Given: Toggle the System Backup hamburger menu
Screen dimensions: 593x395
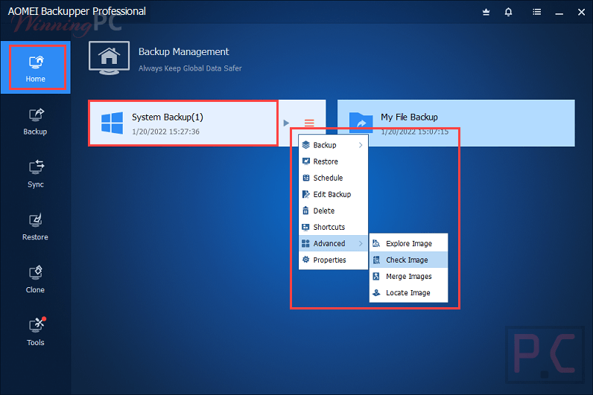Looking at the screenshot, I should [309, 123].
